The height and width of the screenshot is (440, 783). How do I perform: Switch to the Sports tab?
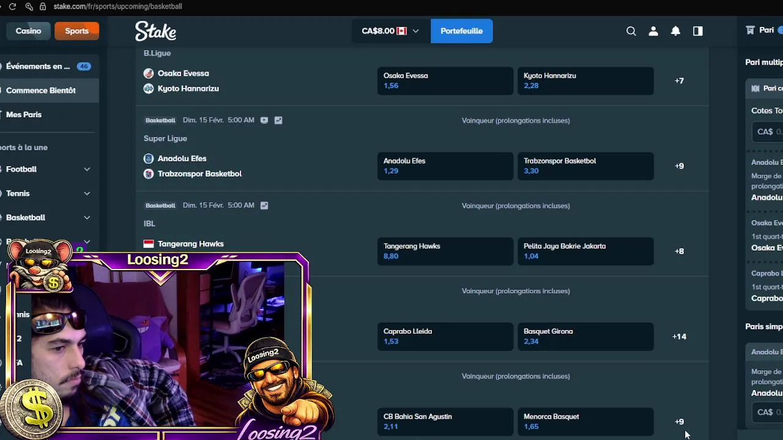point(76,31)
